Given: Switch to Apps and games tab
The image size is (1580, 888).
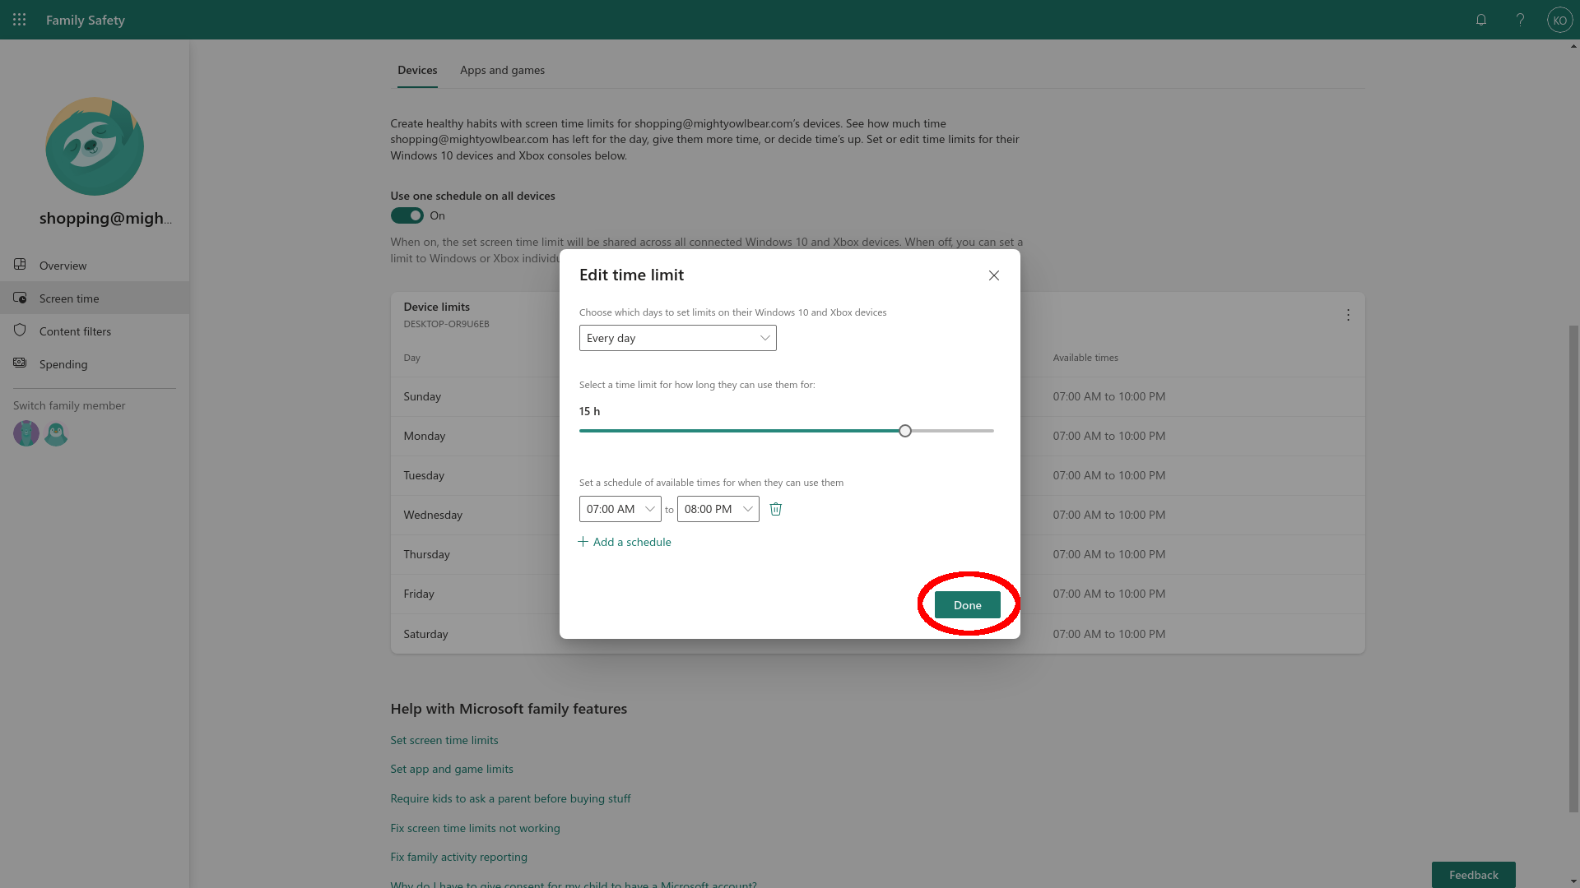Looking at the screenshot, I should pos(502,70).
